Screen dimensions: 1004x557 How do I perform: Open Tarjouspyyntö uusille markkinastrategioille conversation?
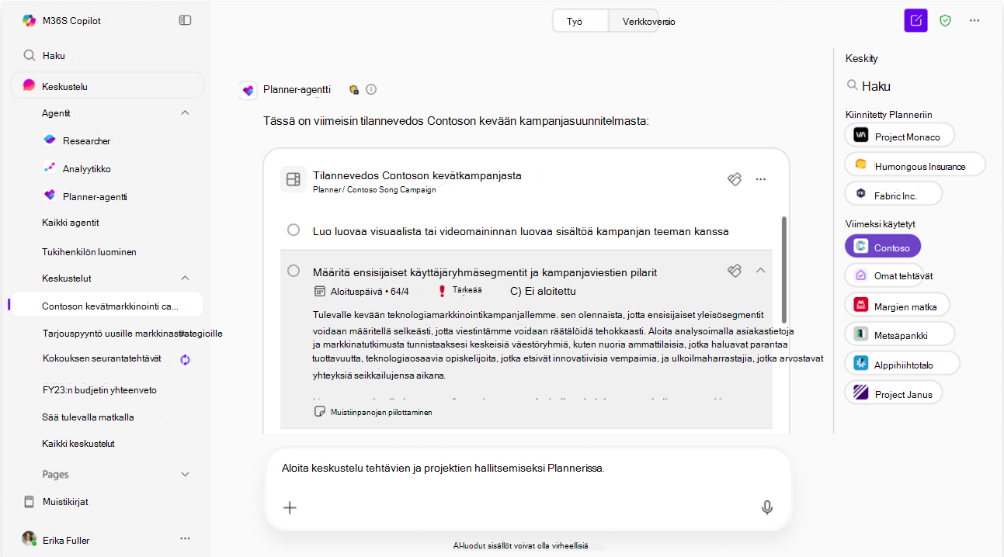point(132,334)
